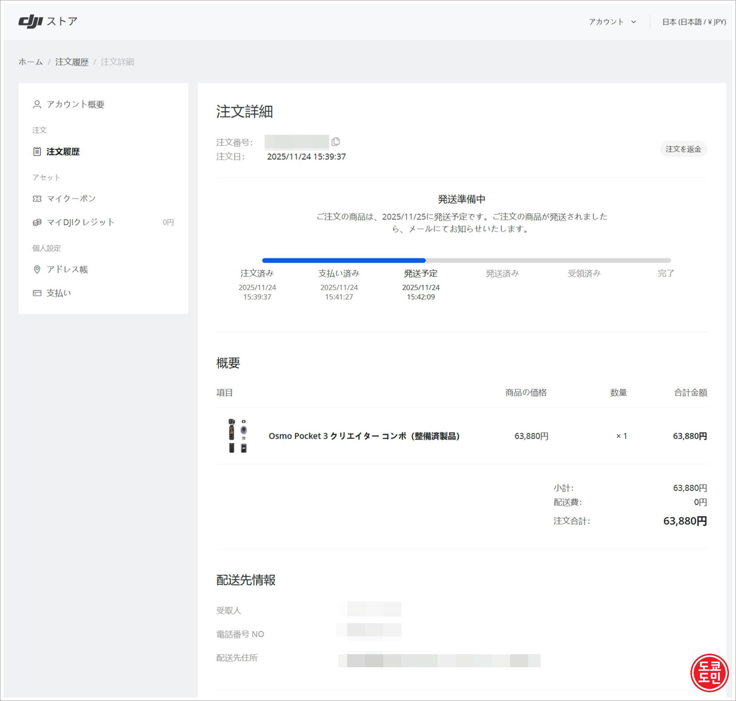The width and height of the screenshot is (736, 701).
Task: Click the 注文履歴 breadcrumb link
Action: tap(72, 62)
